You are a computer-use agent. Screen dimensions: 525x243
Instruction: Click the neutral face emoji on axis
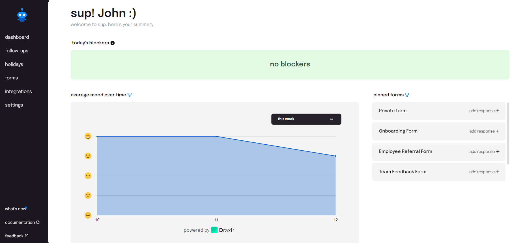pos(88,176)
